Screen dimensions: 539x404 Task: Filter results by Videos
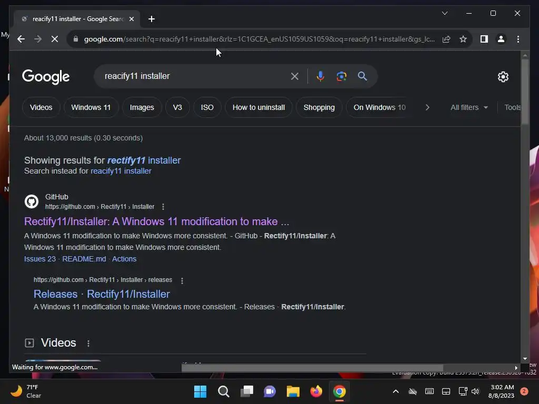click(x=41, y=107)
